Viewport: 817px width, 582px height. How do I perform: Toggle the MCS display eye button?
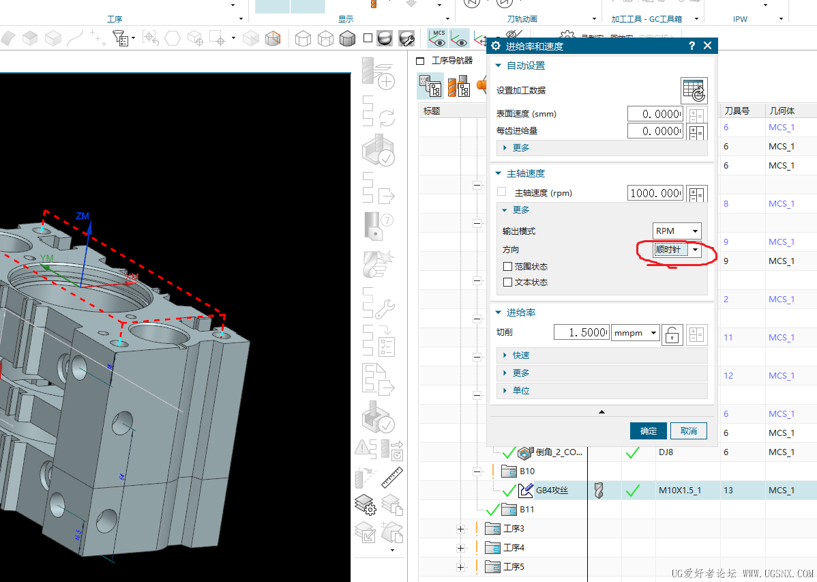coord(438,38)
